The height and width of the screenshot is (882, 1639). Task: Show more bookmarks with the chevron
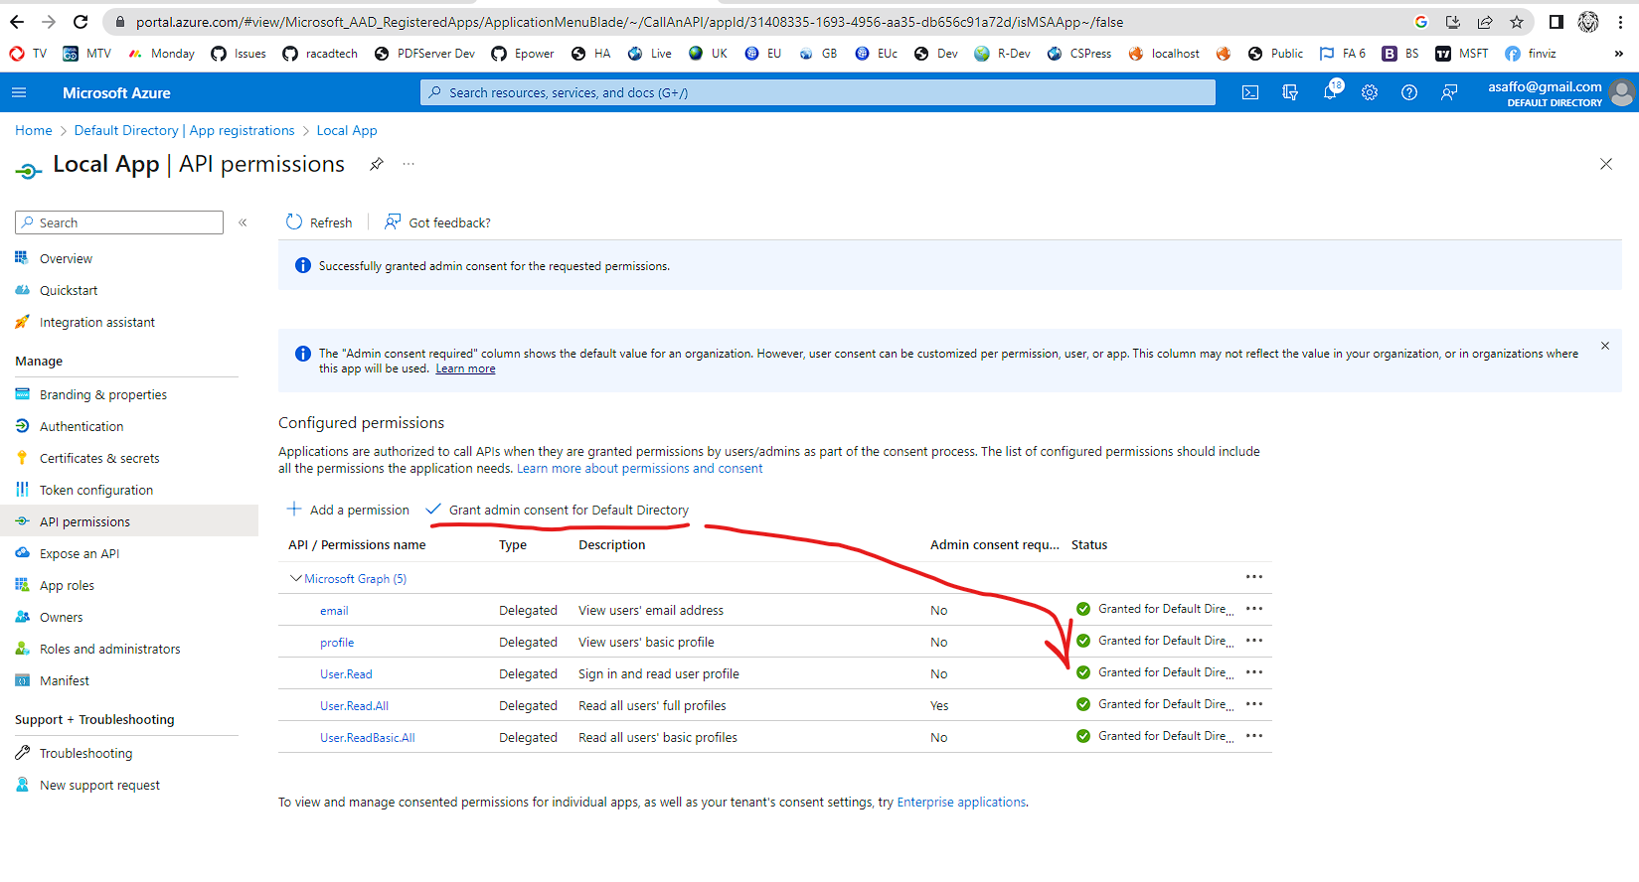[1619, 54]
